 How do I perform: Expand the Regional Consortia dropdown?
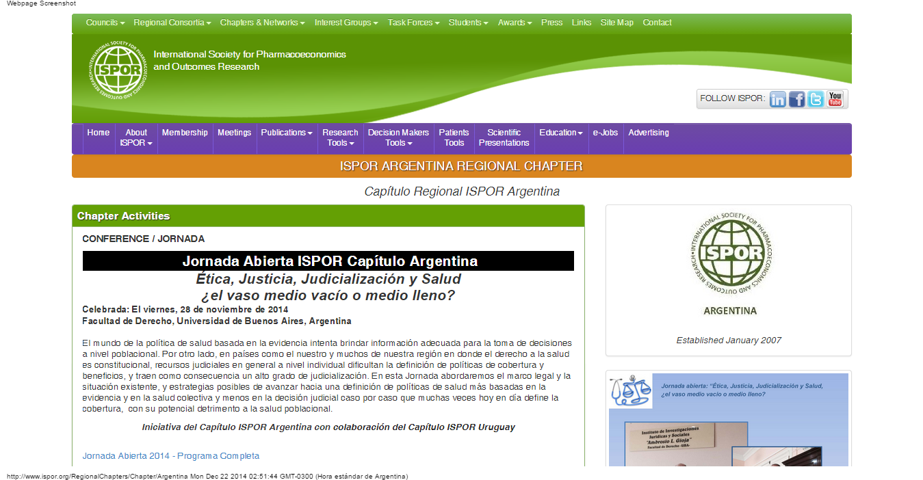[172, 23]
